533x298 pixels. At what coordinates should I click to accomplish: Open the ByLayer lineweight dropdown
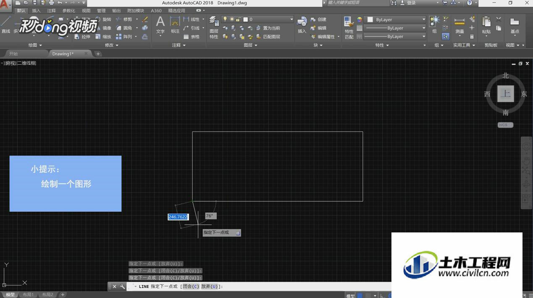click(423, 28)
